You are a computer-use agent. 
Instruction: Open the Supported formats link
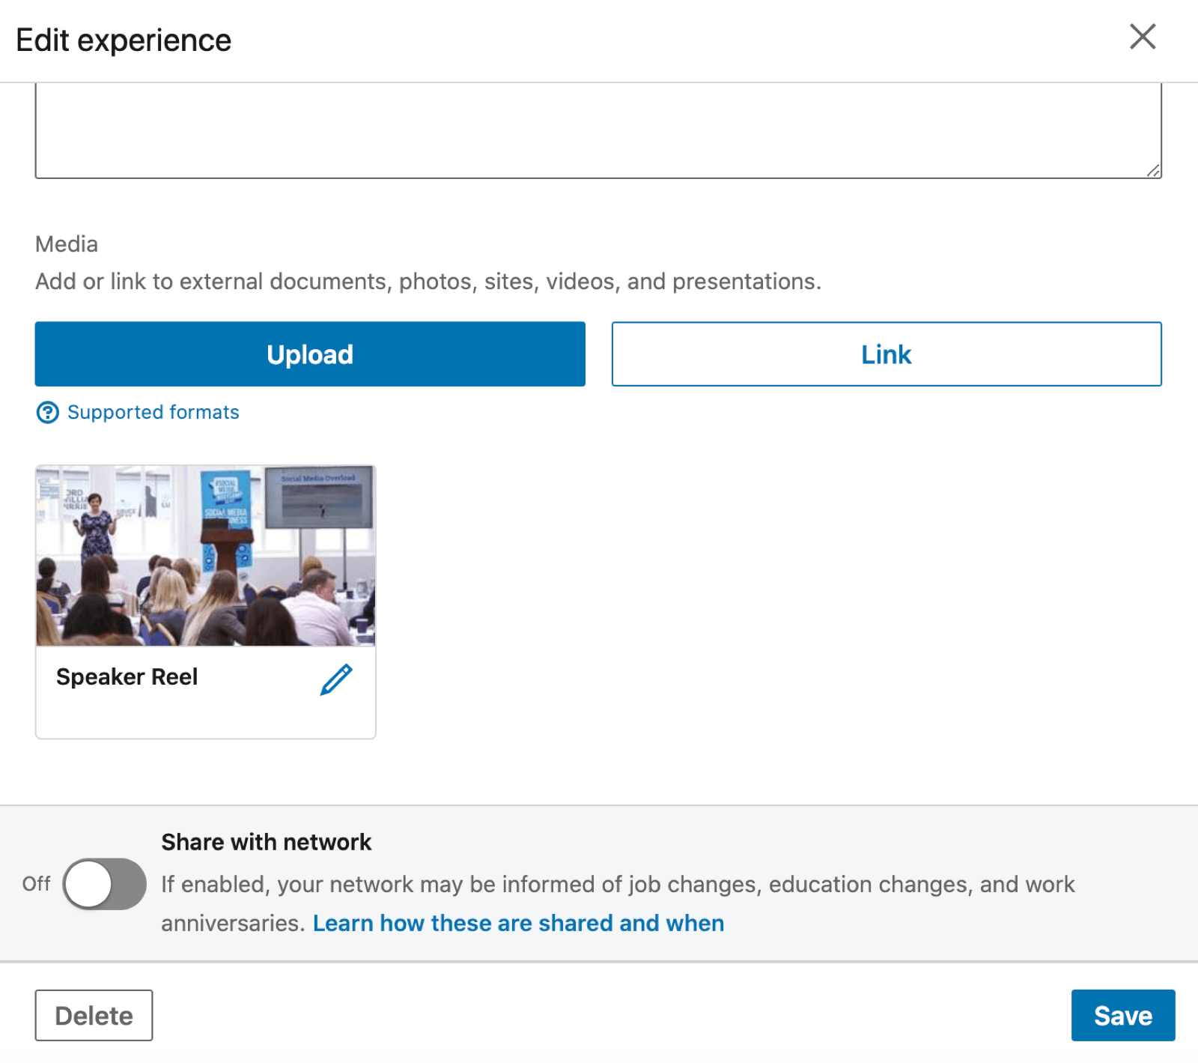coord(153,413)
